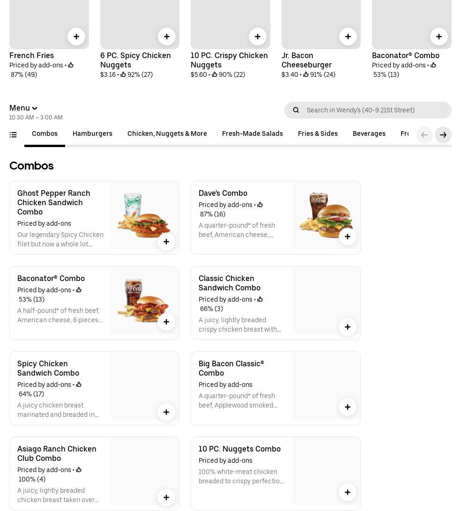
Task: Add Jr. Bacon Cheeseburger to order
Action: 348,37
